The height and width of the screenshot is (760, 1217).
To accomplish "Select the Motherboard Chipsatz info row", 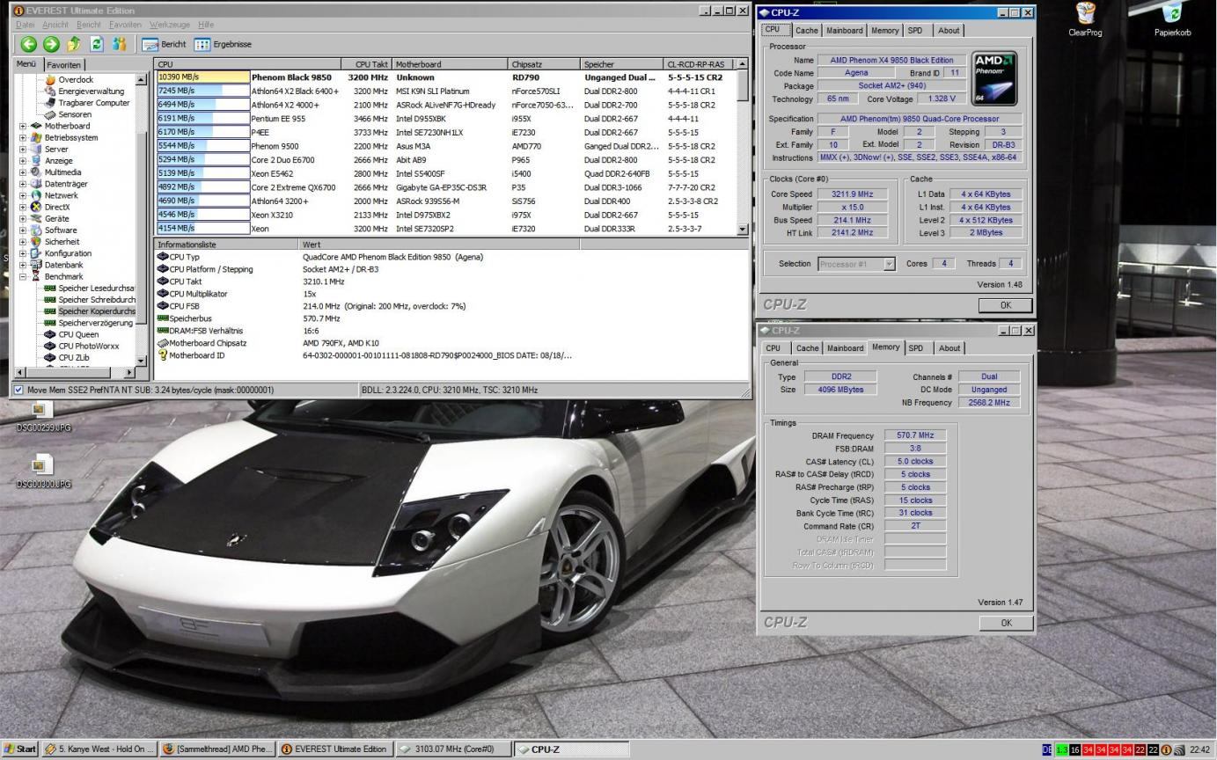I will tap(451, 343).
